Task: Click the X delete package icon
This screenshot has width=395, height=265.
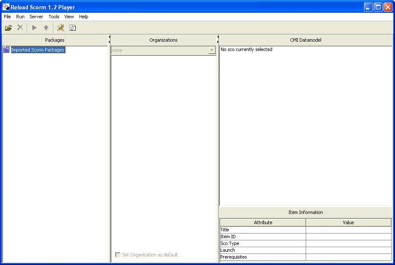Action: click(20, 28)
